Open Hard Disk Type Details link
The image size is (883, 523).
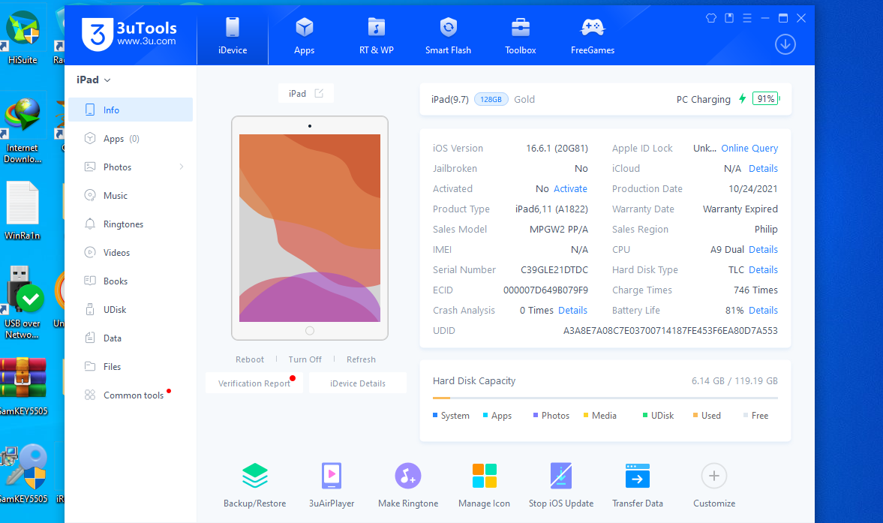[x=763, y=269]
